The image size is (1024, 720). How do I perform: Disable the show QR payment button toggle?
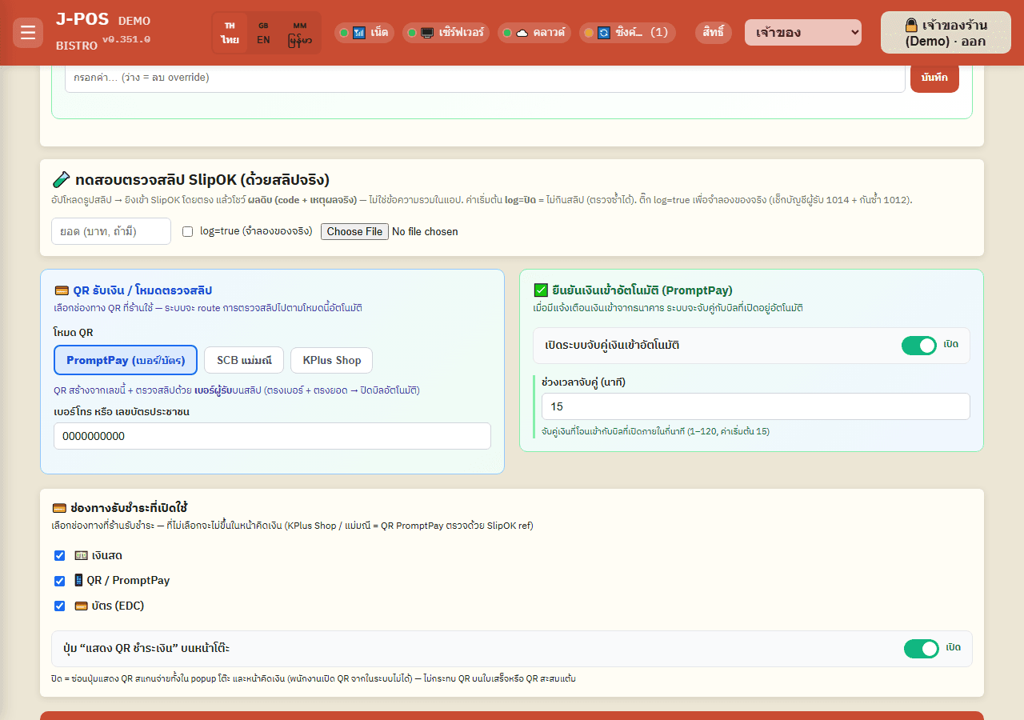click(922, 649)
